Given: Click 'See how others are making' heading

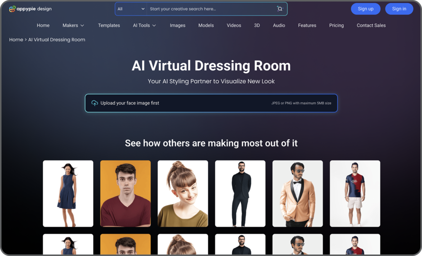Looking at the screenshot, I should pos(211,143).
